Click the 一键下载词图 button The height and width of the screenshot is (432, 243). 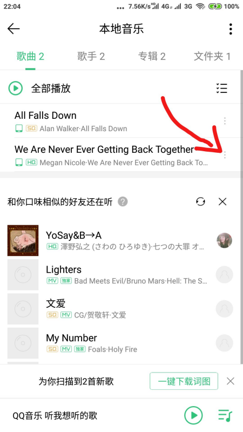point(184,381)
